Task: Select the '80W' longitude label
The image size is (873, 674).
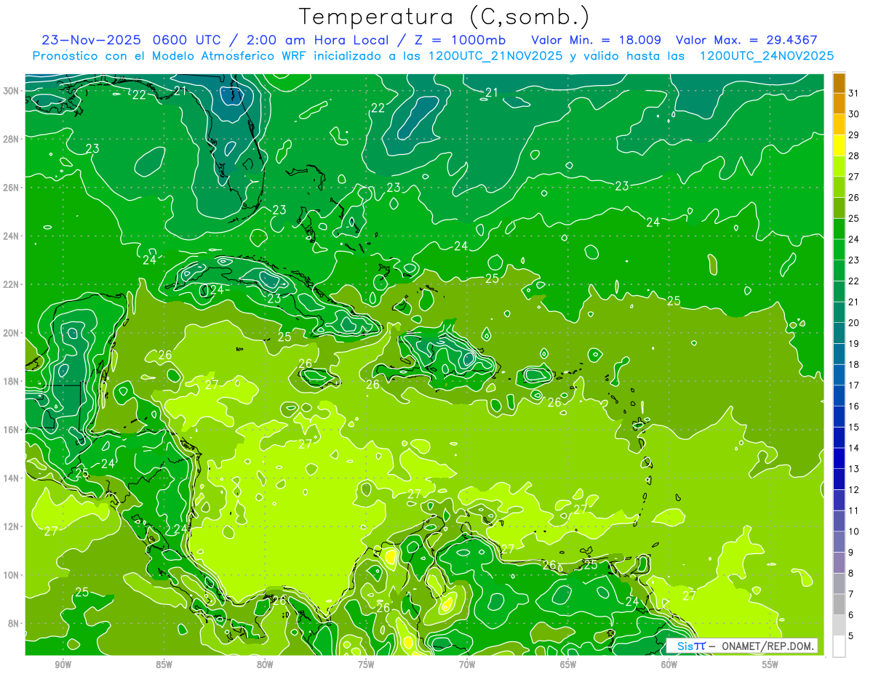Action: pos(265,665)
